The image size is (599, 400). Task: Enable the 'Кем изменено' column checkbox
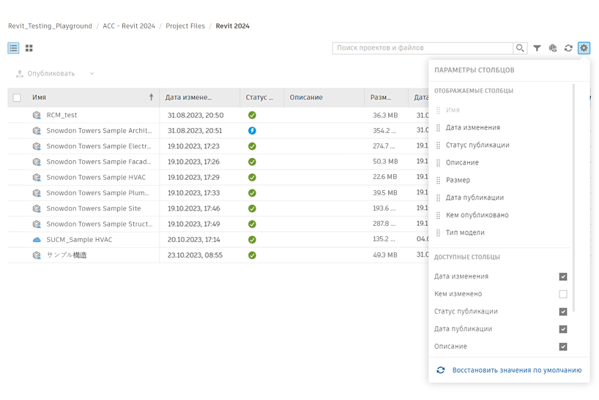click(562, 294)
